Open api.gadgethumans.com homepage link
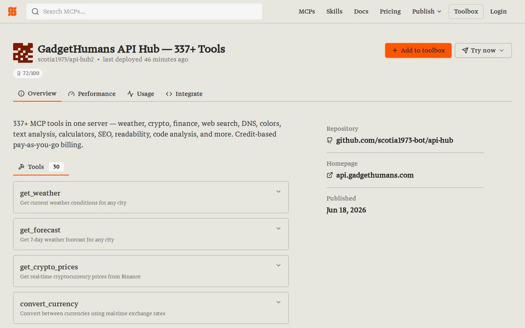 click(x=375, y=175)
